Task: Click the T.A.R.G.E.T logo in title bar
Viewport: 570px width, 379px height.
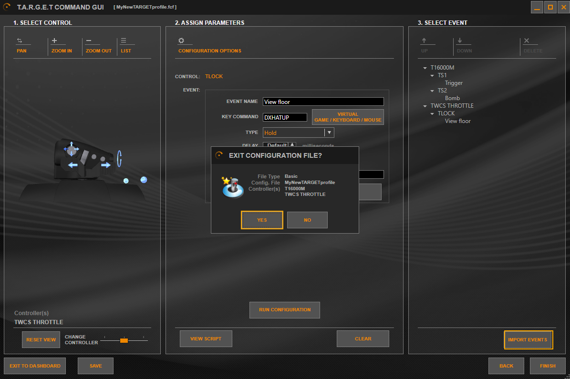Action: (x=7, y=7)
